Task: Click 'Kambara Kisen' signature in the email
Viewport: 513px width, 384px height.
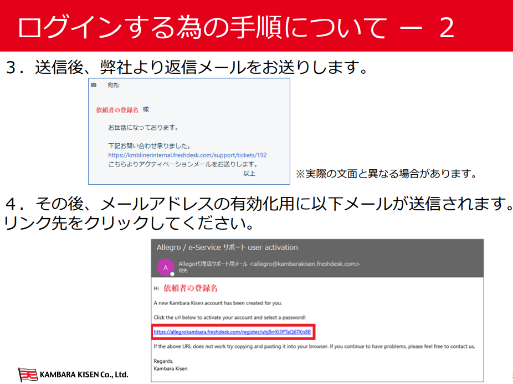Action: pos(171,368)
